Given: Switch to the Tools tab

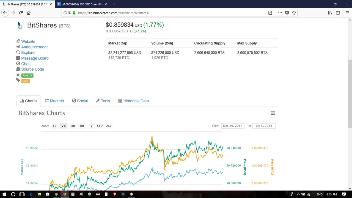Looking at the screenshot, I should [x=103, y=101].
